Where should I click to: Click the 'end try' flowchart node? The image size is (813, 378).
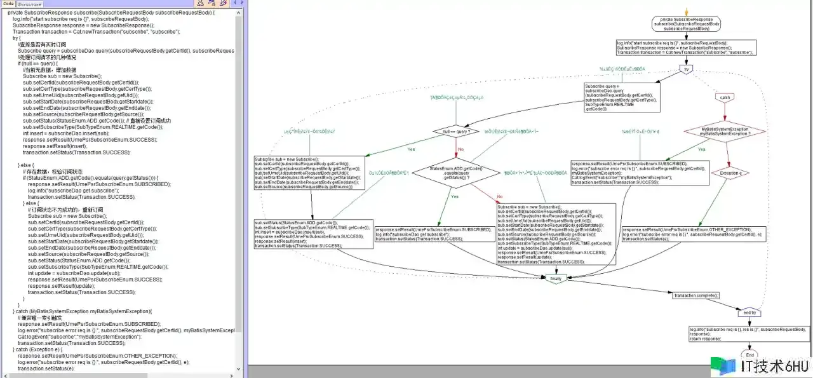(749, 313)
